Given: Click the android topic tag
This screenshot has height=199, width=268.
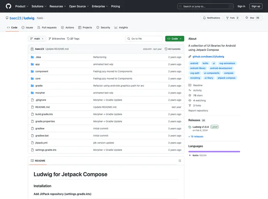Looking at the screenshot, I should [x=194, y=63].
